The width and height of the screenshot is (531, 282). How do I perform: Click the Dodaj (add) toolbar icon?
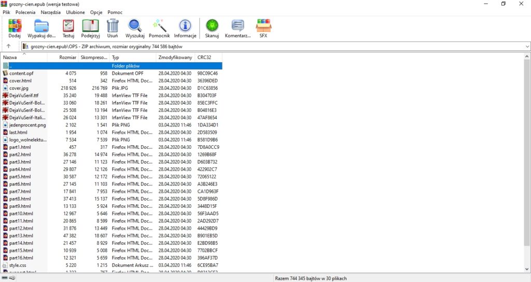click(x=15, y=29)
